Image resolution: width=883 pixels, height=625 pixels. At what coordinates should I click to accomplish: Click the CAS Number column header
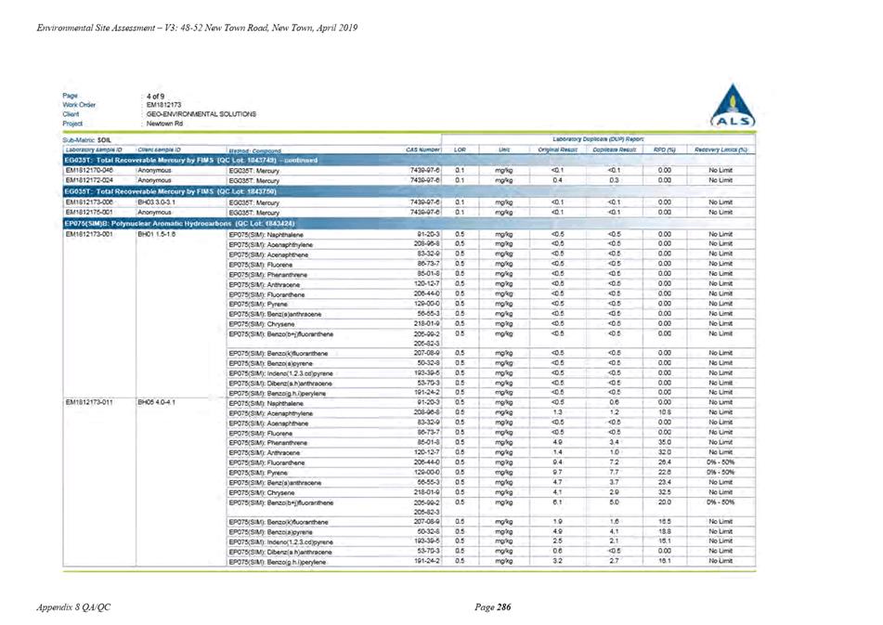pos(422,150)
